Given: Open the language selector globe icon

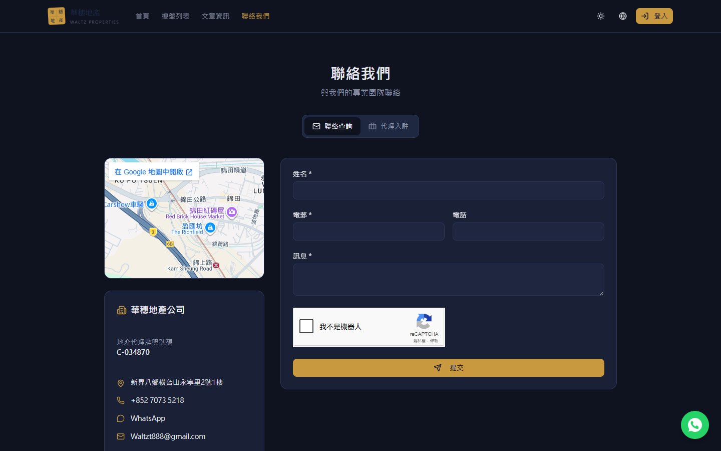Looking at the screenshot, I should coord(622,16).
